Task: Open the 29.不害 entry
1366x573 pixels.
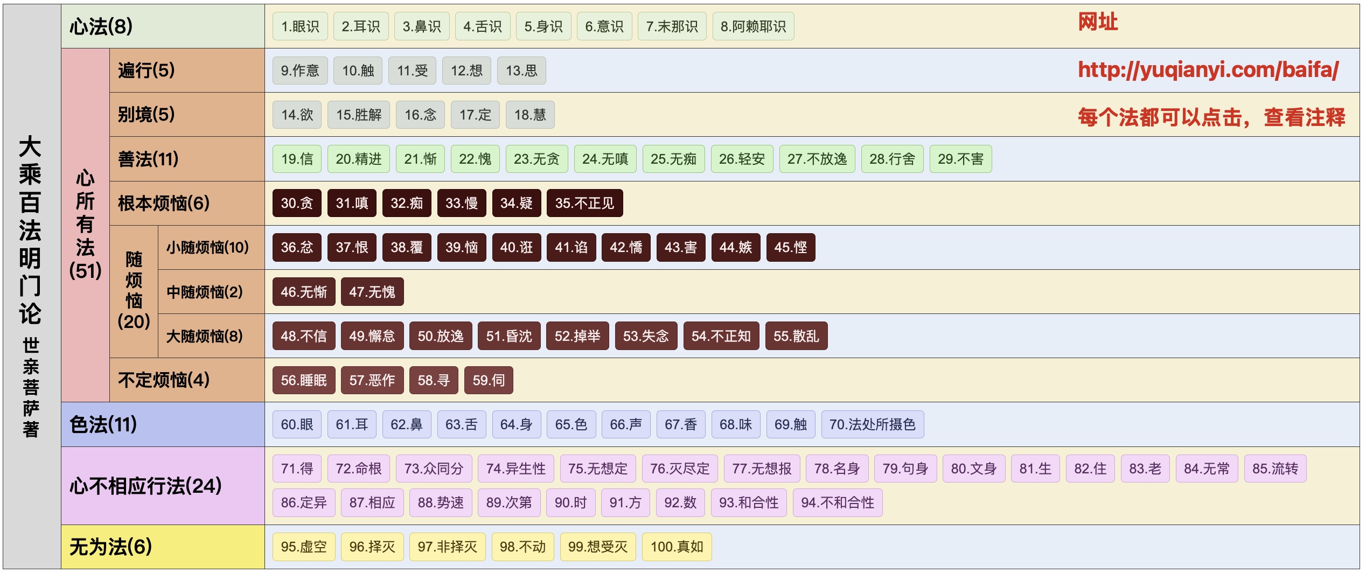Action: click(x=960, y=159)
